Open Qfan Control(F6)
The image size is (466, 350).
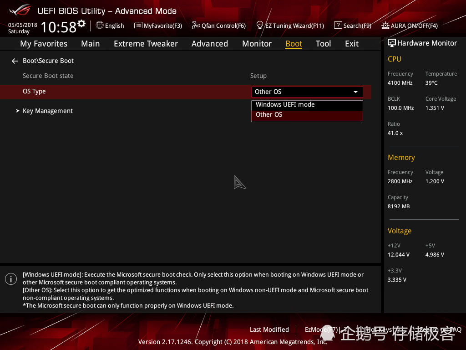coord(219,26)
